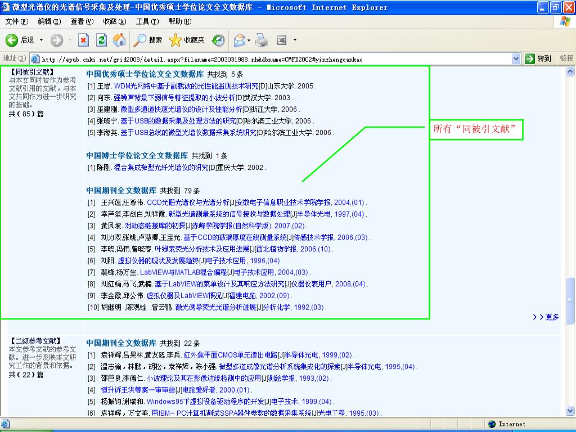Open article 恒升诉王洪等案一审审结
Screen dimensions: 576x432
pos(138,390)
